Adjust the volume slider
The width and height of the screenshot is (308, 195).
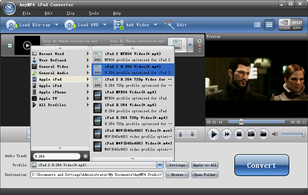coord(293,134)
